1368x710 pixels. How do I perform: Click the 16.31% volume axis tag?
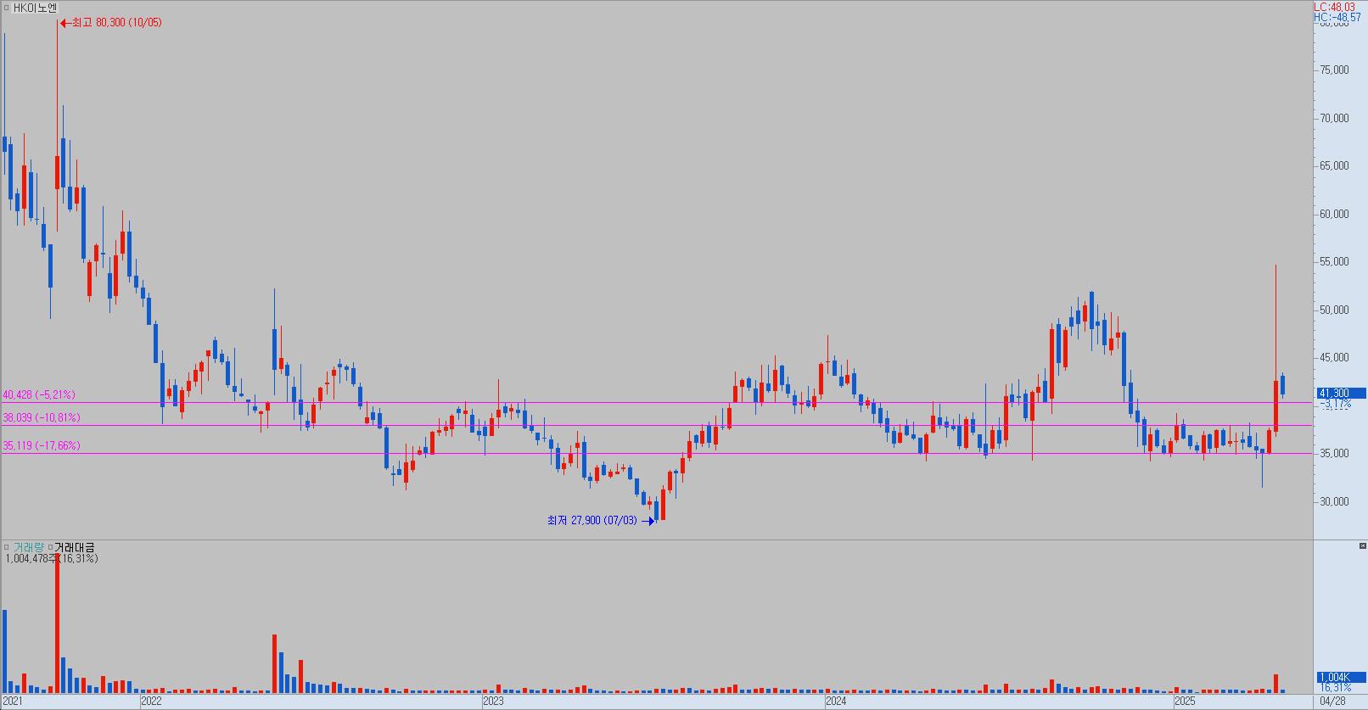click(1334, 687)
